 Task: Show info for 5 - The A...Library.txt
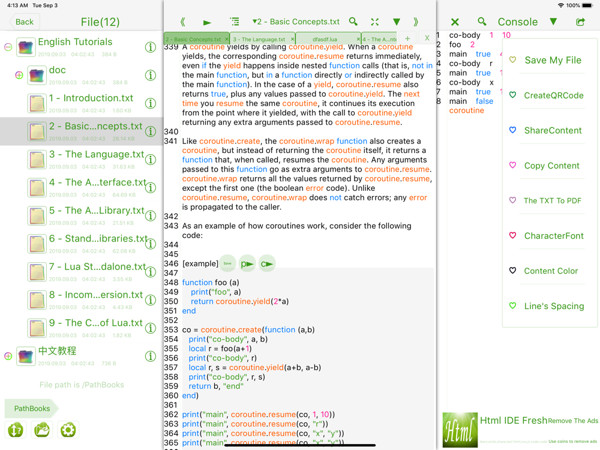151,215
